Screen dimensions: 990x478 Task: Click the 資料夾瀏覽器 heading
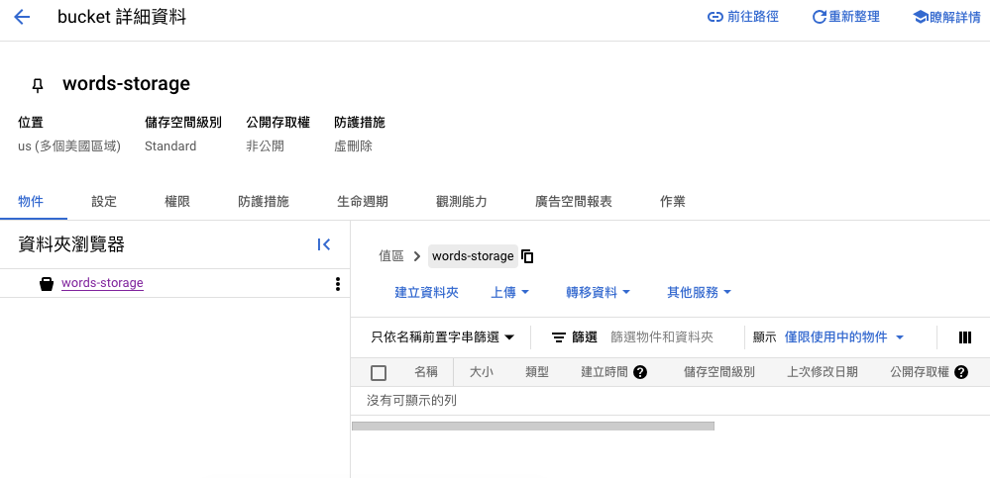71,244
